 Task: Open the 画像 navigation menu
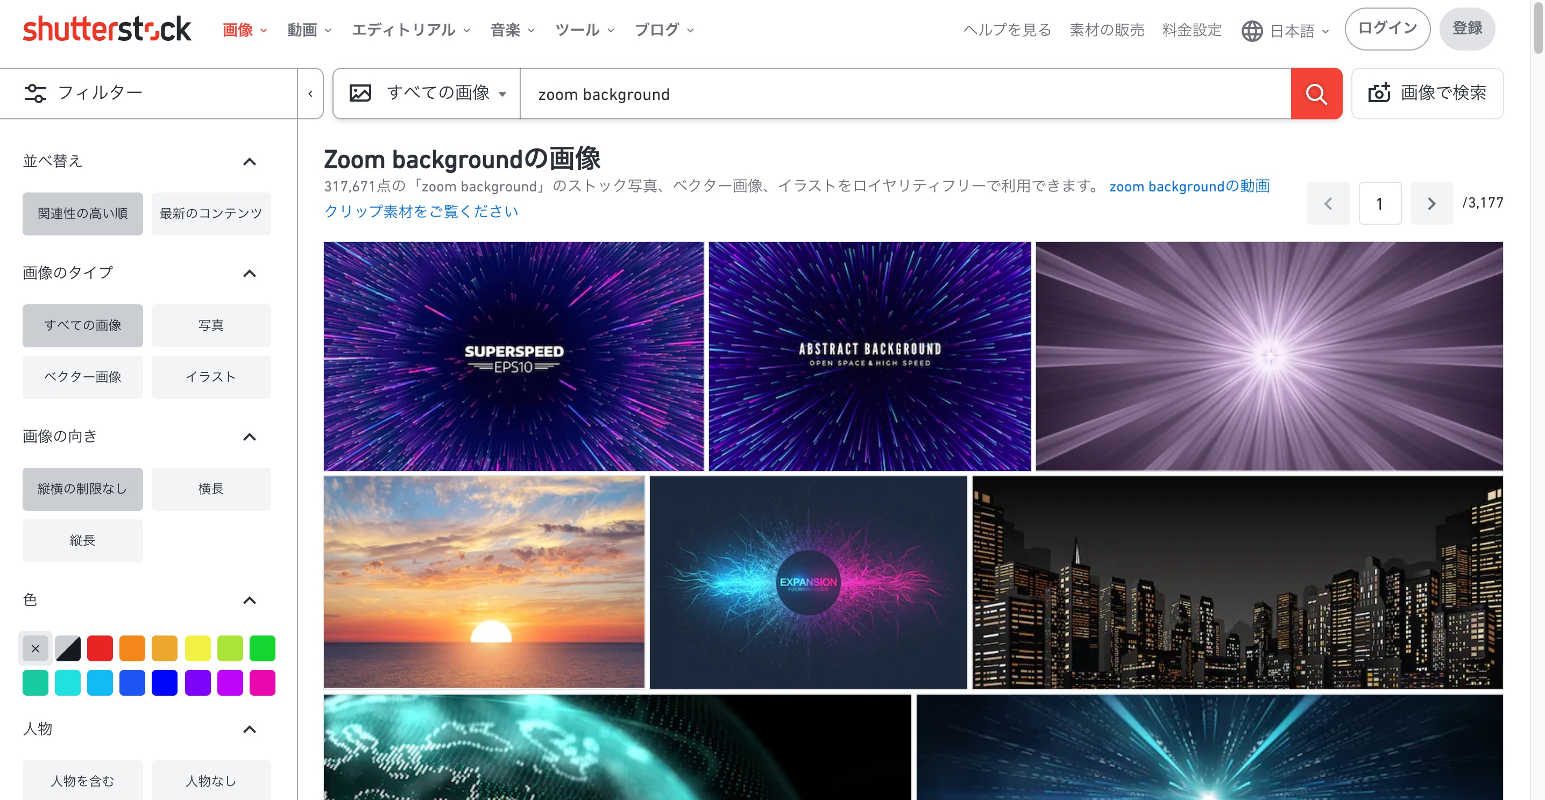pos(245,30)
